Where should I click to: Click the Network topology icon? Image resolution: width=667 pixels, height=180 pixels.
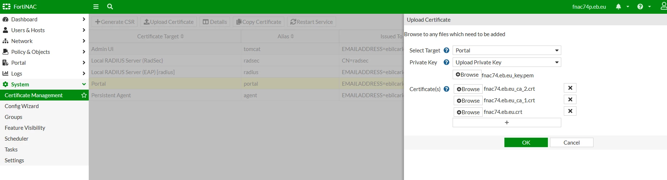pyautogui.click(x=5, y=41)
